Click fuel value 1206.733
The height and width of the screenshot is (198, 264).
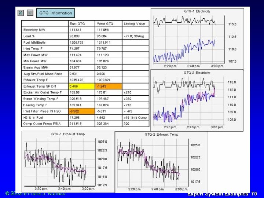click(76, 43)
